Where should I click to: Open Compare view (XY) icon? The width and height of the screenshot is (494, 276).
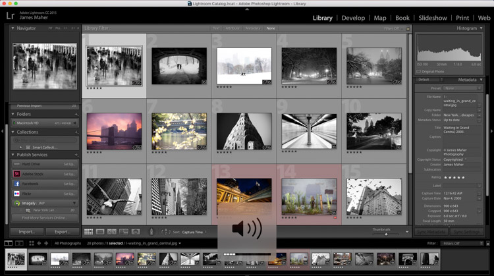pos(111,232)
